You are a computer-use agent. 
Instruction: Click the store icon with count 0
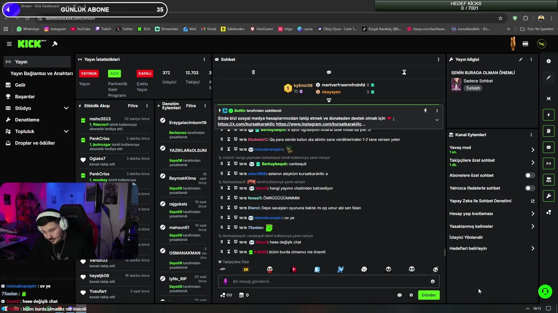coord(244,295)
